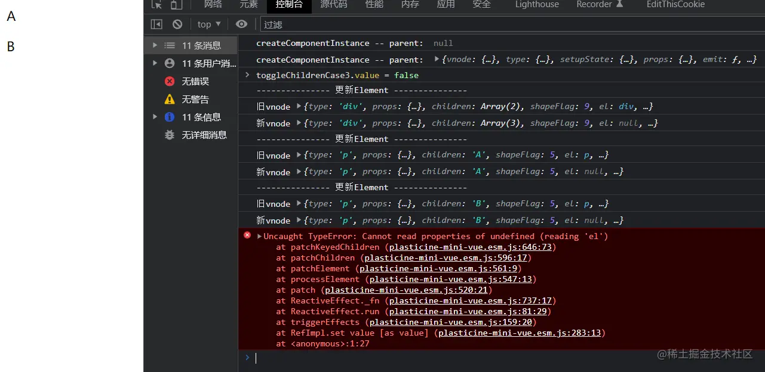This screenshot has width=765, height=372.
Task: Open the 源代码 tab
Action: [x=334, y=4]
